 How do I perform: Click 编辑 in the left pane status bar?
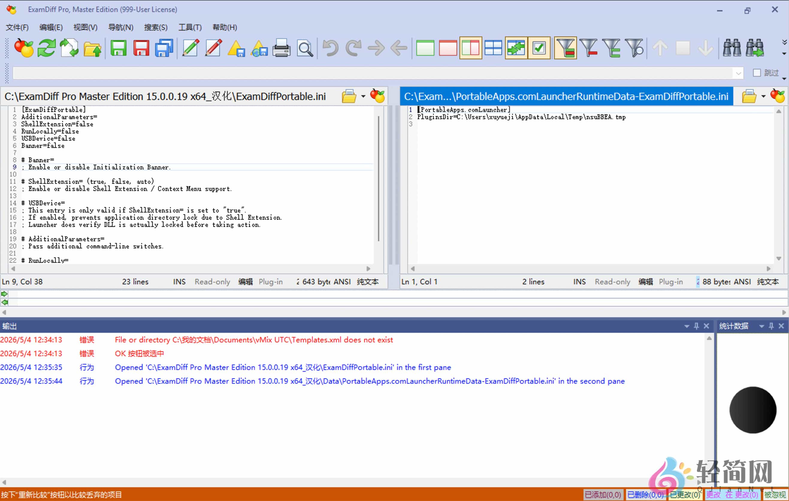click(245, 282)
